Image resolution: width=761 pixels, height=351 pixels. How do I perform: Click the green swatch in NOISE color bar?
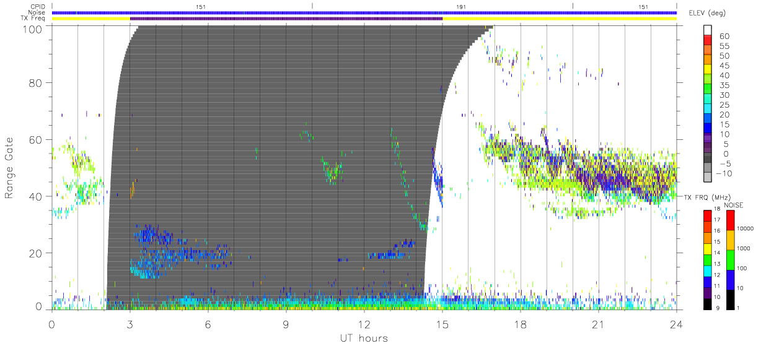(730, 260)
